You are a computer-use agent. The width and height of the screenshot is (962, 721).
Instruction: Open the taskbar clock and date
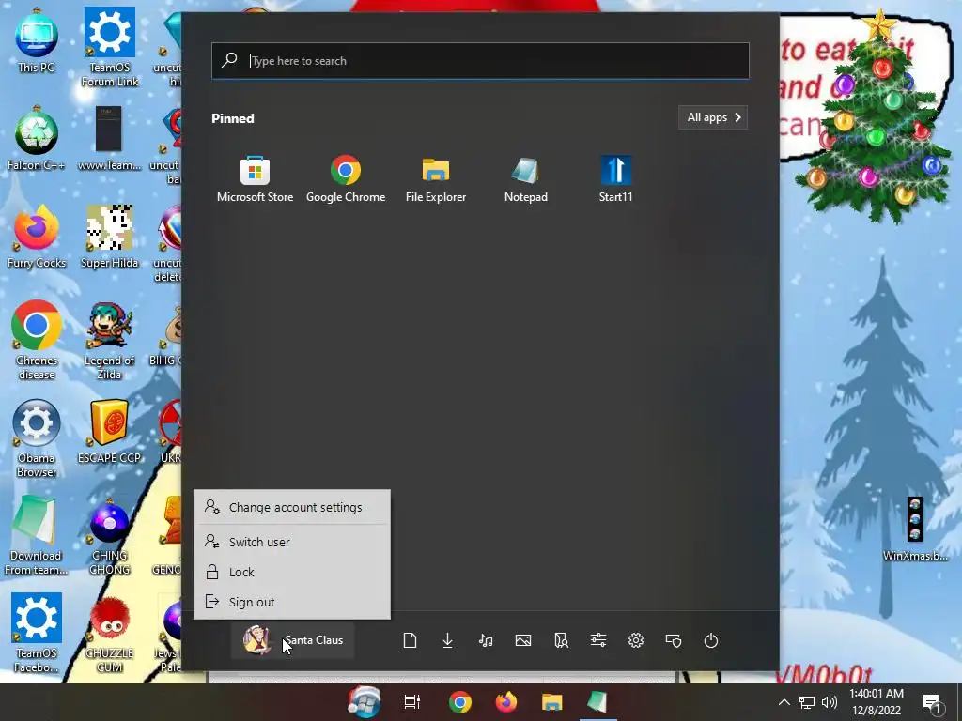click(x=877, y=702)
